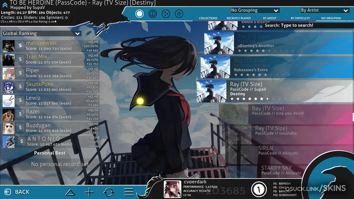
Task: Click the F12: Screenshot shortcut label
Action: [285, 195]
